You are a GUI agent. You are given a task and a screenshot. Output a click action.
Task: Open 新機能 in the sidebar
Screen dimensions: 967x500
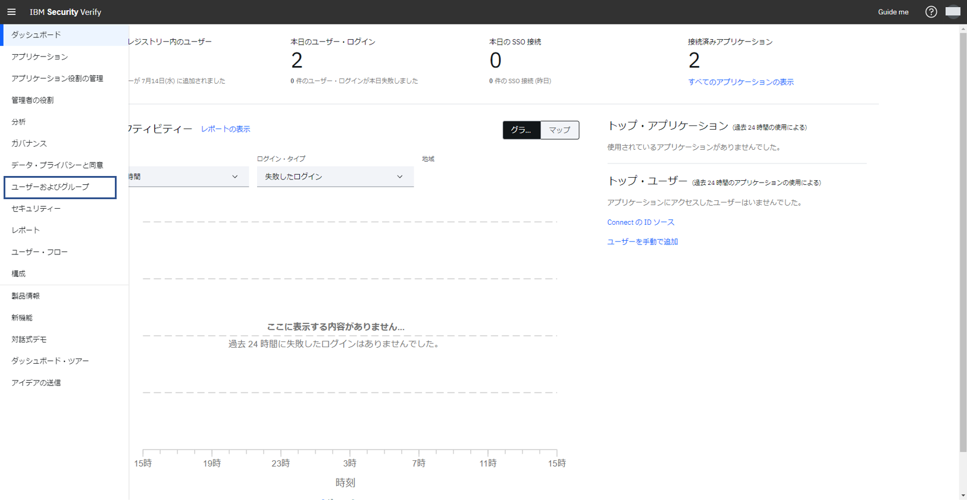click(x=64, y=317)
